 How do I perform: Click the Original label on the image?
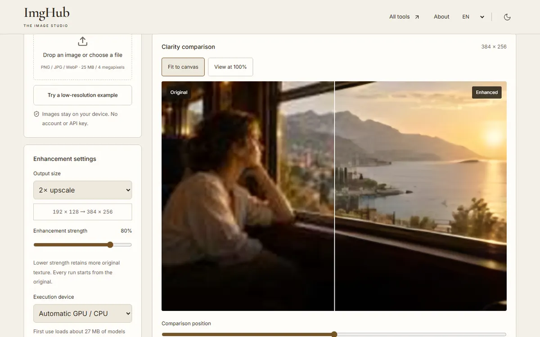(x=179, y=92)
